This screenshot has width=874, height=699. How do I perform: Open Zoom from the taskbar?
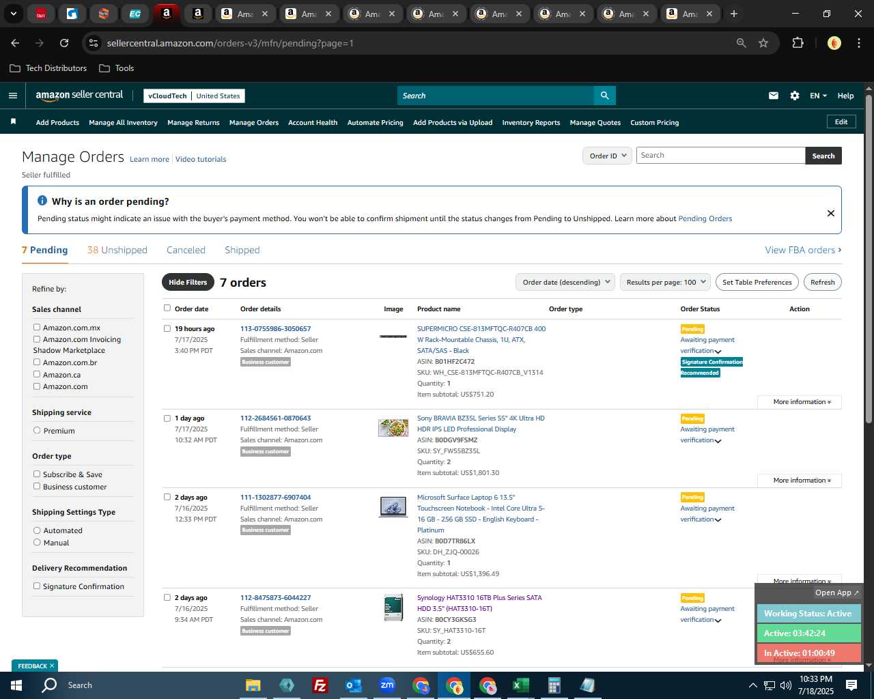click(387, 685)
